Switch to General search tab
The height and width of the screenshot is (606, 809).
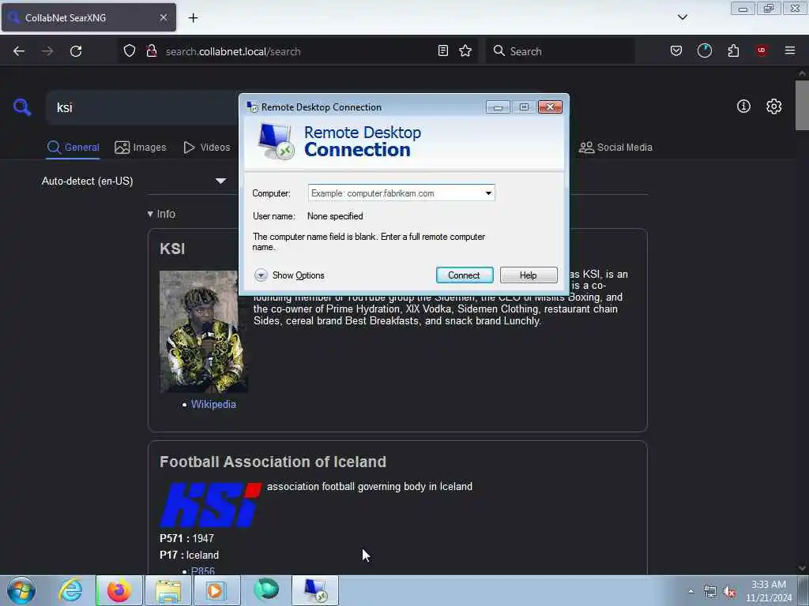[x=73, y=148]
